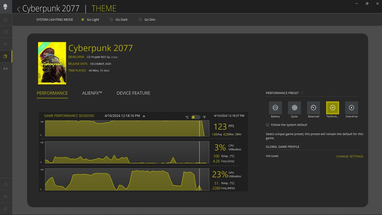Click the GPU utilization graph
Screen dimensions: 382x215
127,179
